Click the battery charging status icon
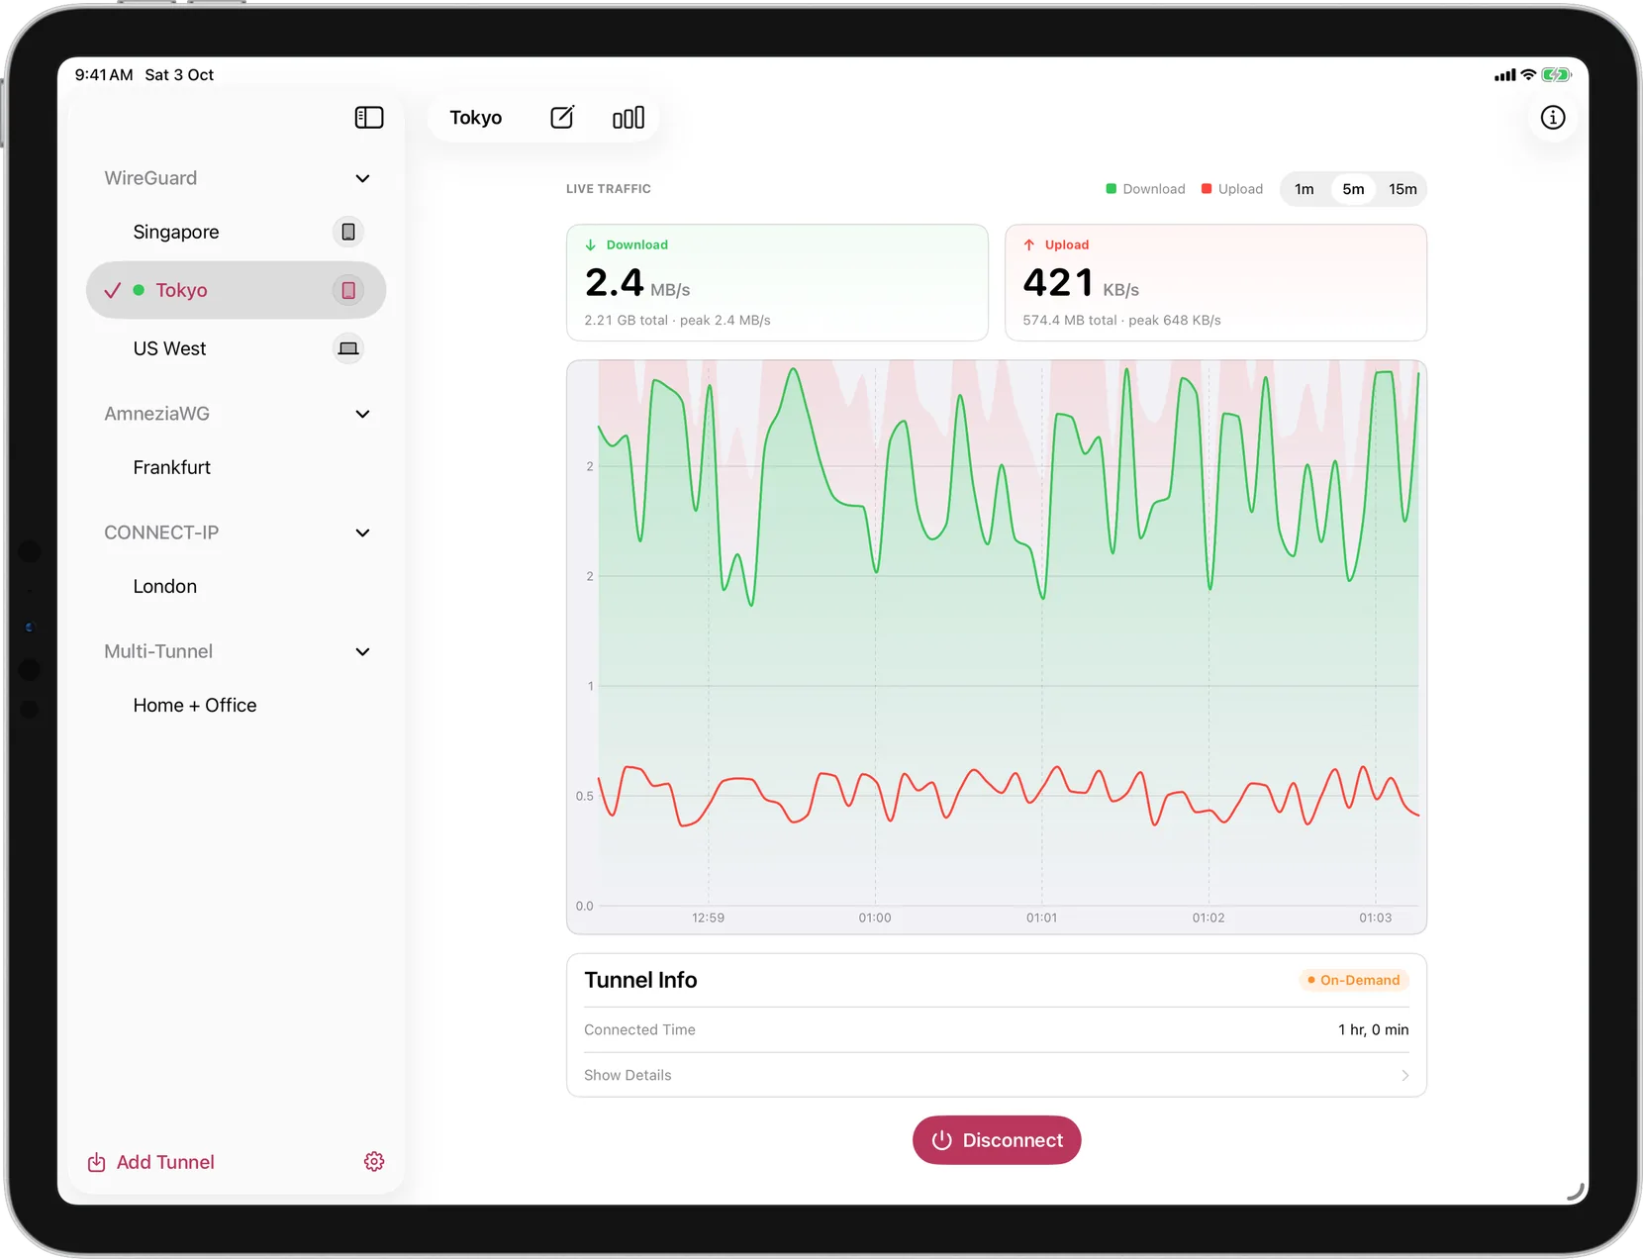This screenshot has height=1259, width=1643. coord(1556,75)
